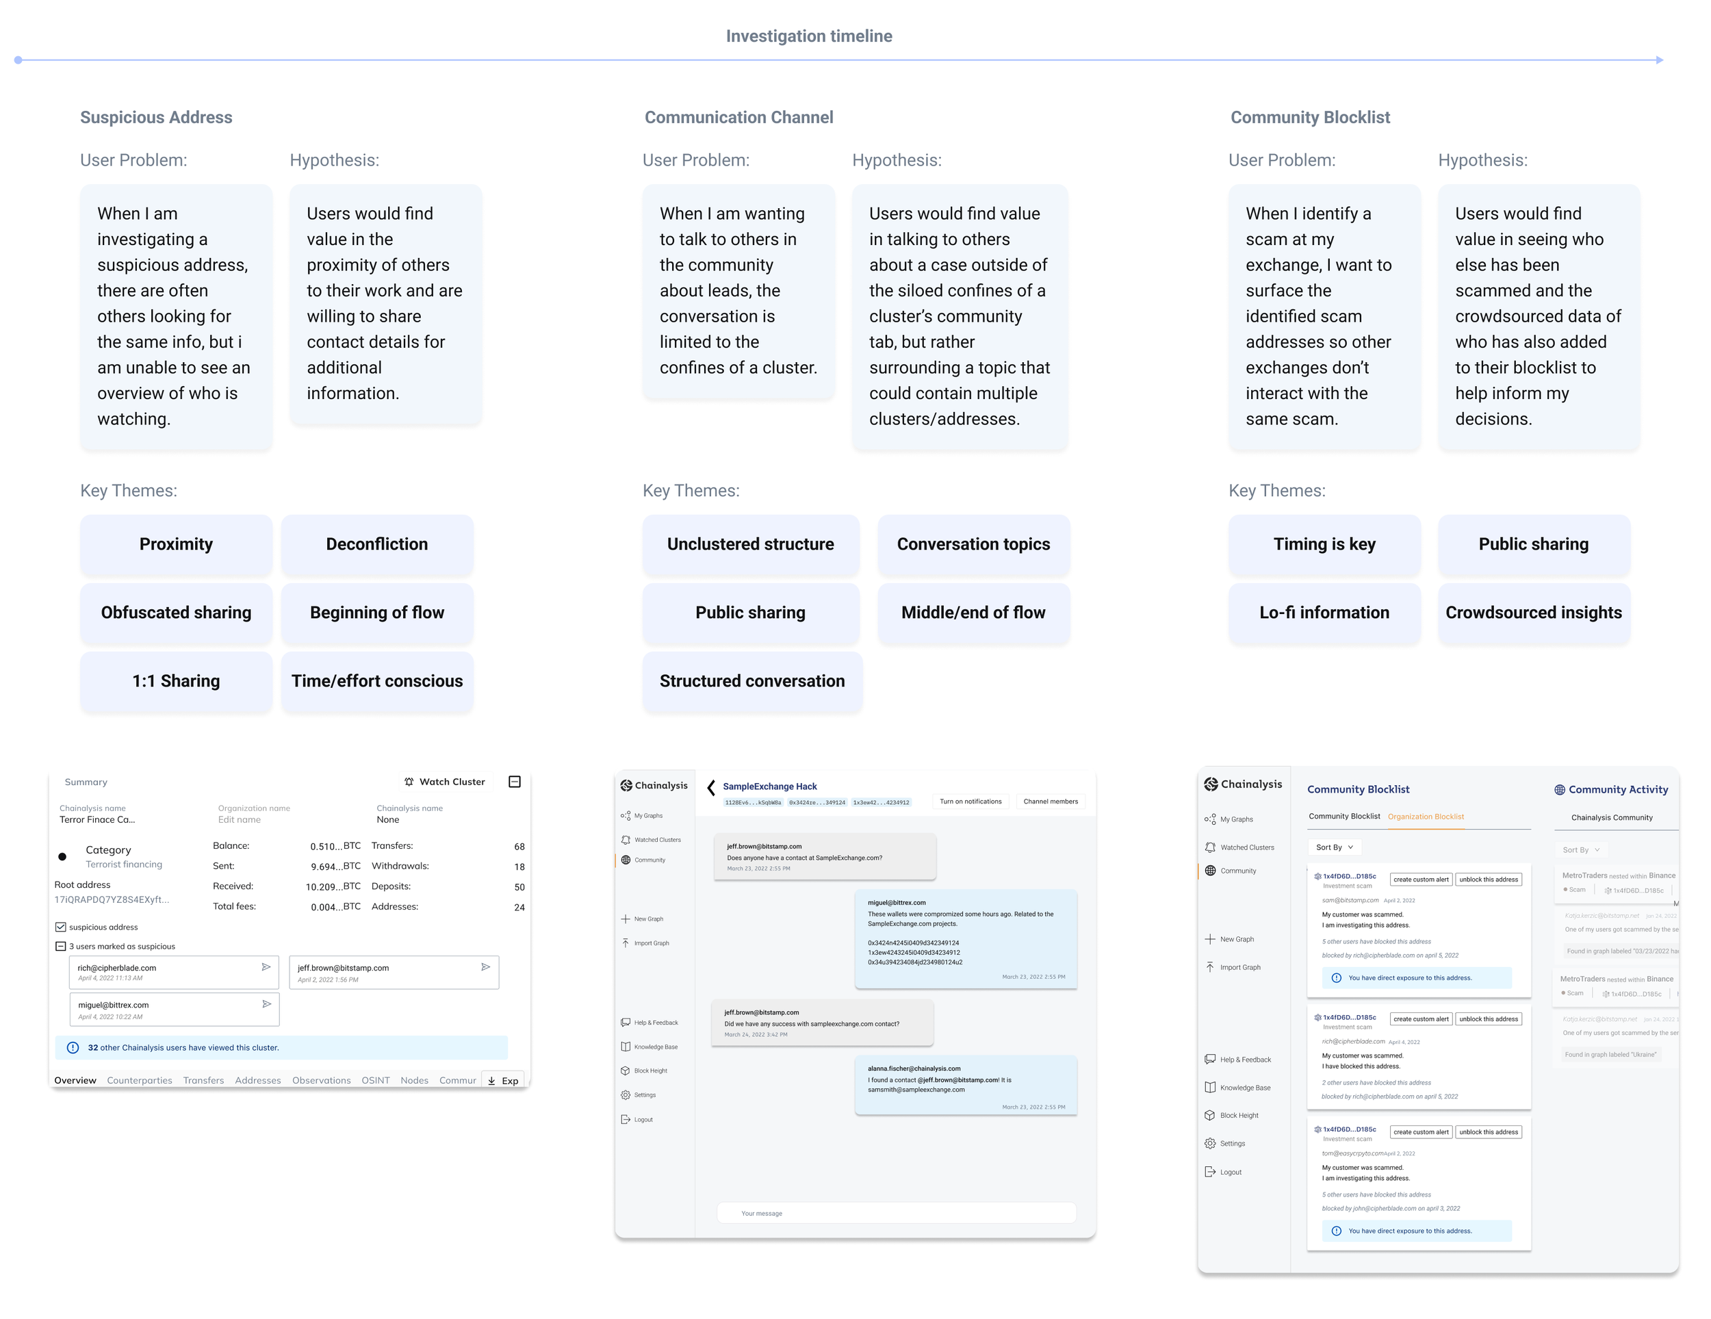
Task: Click the Your message input field
Action: click(x=897, y=1213)
